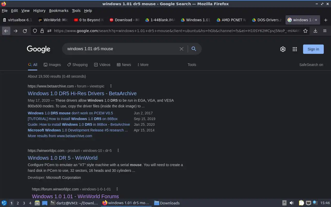Open More results from www.betaarchive.com
Viewport: 331px width, 207px height.
point(60,136)
